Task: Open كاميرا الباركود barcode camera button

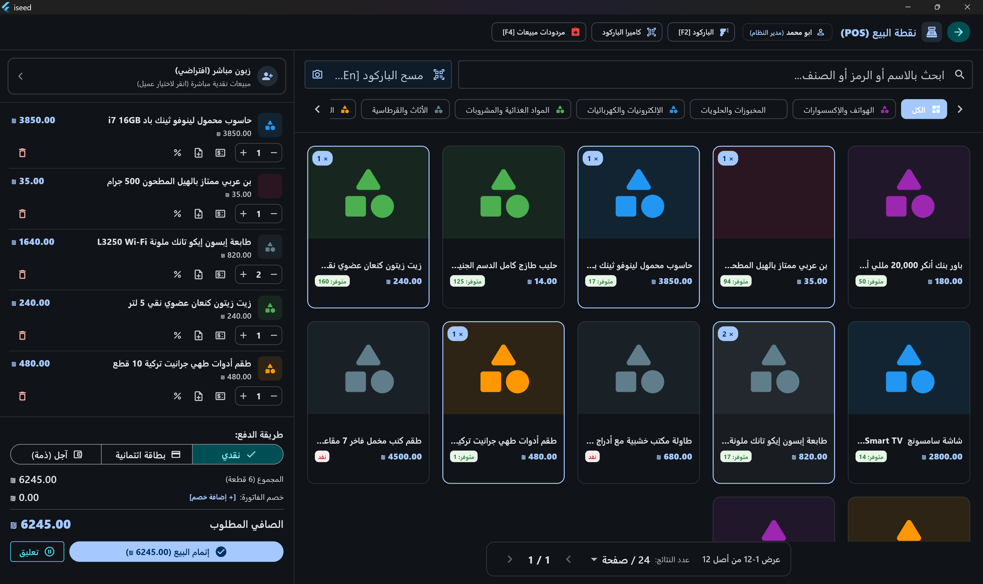Action: [627, 32]
